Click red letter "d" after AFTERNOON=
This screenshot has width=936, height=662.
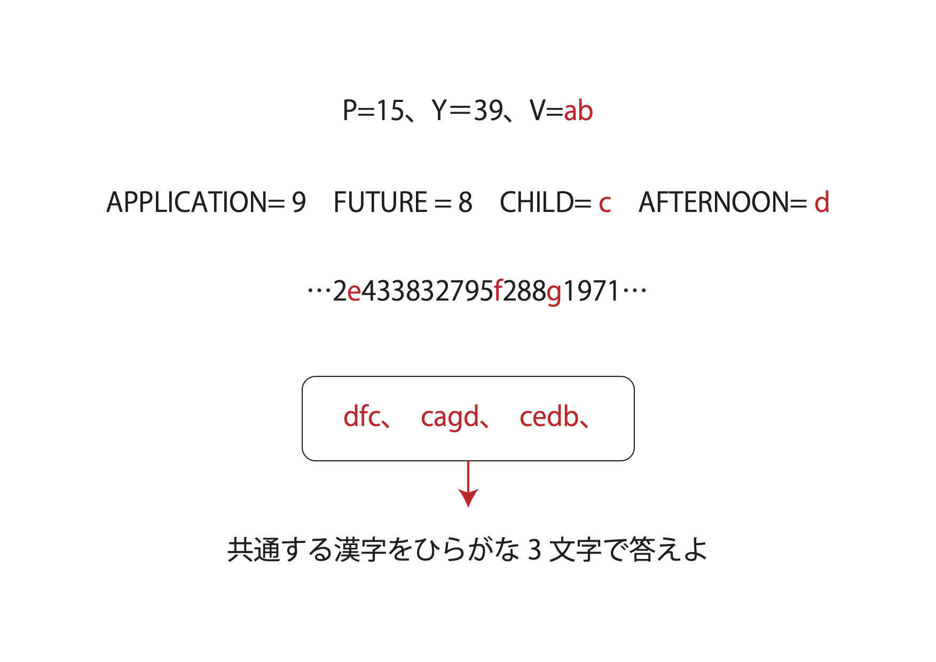[x=822, y=202]
